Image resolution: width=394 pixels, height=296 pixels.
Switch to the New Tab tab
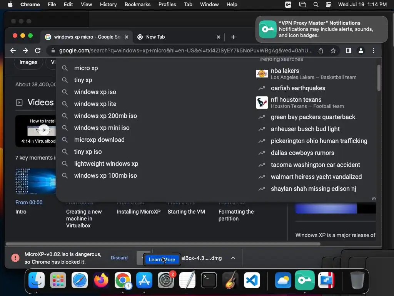(179, 37)
